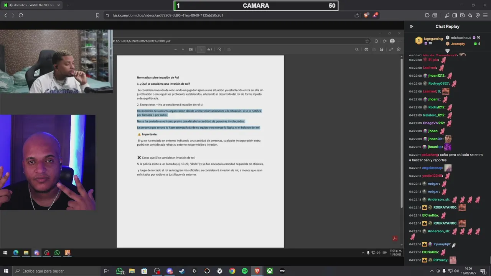Viewport: 491px width, 276px height.
Task: Open the share page icon in address bar
Action: 357,15
